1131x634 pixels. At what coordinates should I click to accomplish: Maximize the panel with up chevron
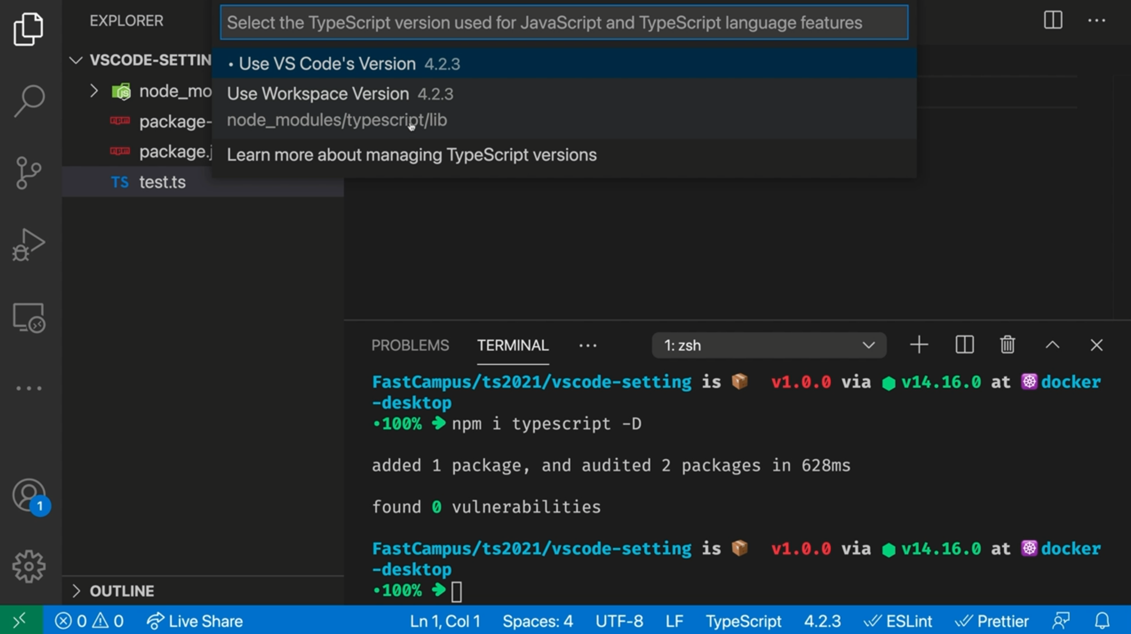(1052, 345)
